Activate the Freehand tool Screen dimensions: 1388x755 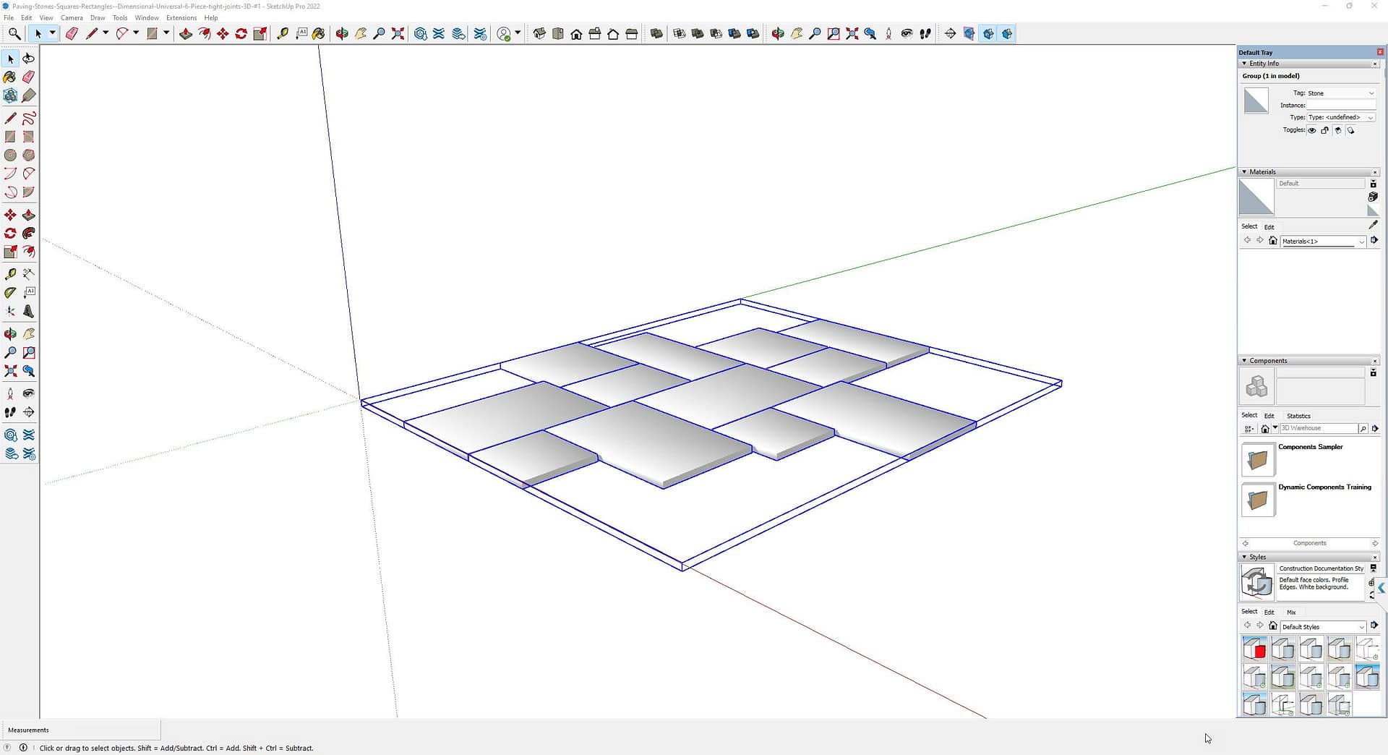click(29, 118)
